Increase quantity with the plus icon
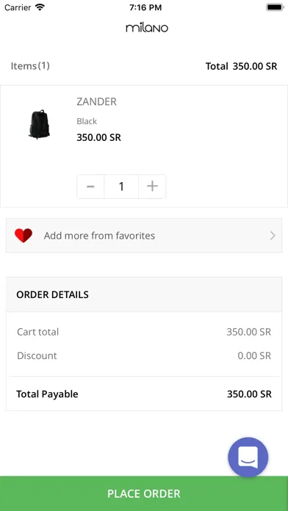The width and height of the screenshot is (288, 511). click(x=152, y=186)
